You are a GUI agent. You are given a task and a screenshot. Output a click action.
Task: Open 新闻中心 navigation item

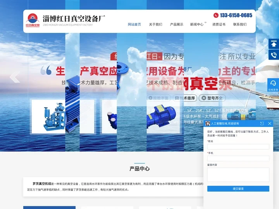196,24
